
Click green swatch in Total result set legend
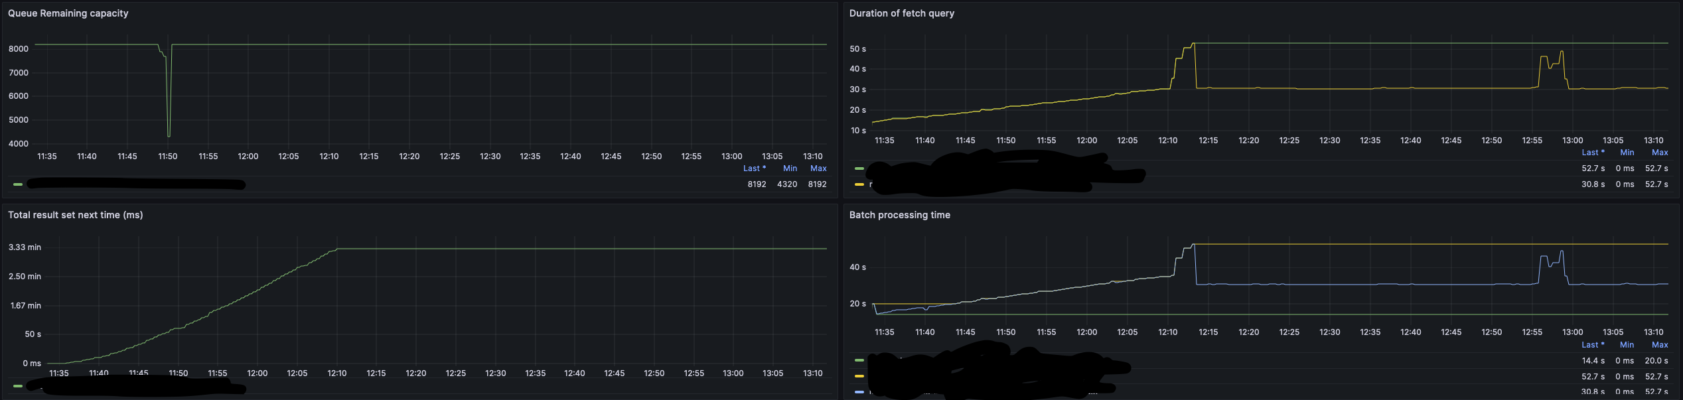[18, 386]
